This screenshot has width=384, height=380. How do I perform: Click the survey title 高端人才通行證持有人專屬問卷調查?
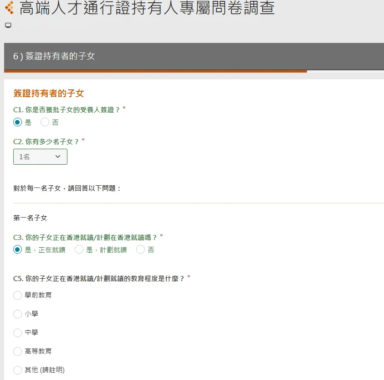coord(147,8)
